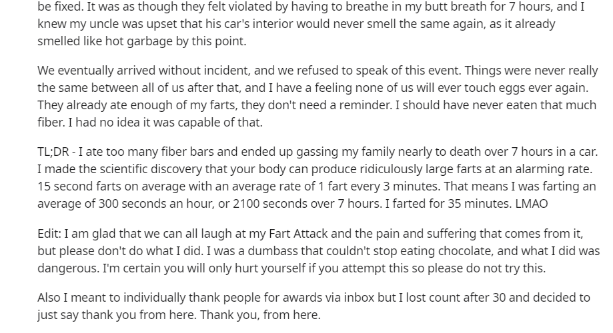613x333 pixels.
Task: Click the paragraph starting "Also I meant to"
Action: pos(314,306)
